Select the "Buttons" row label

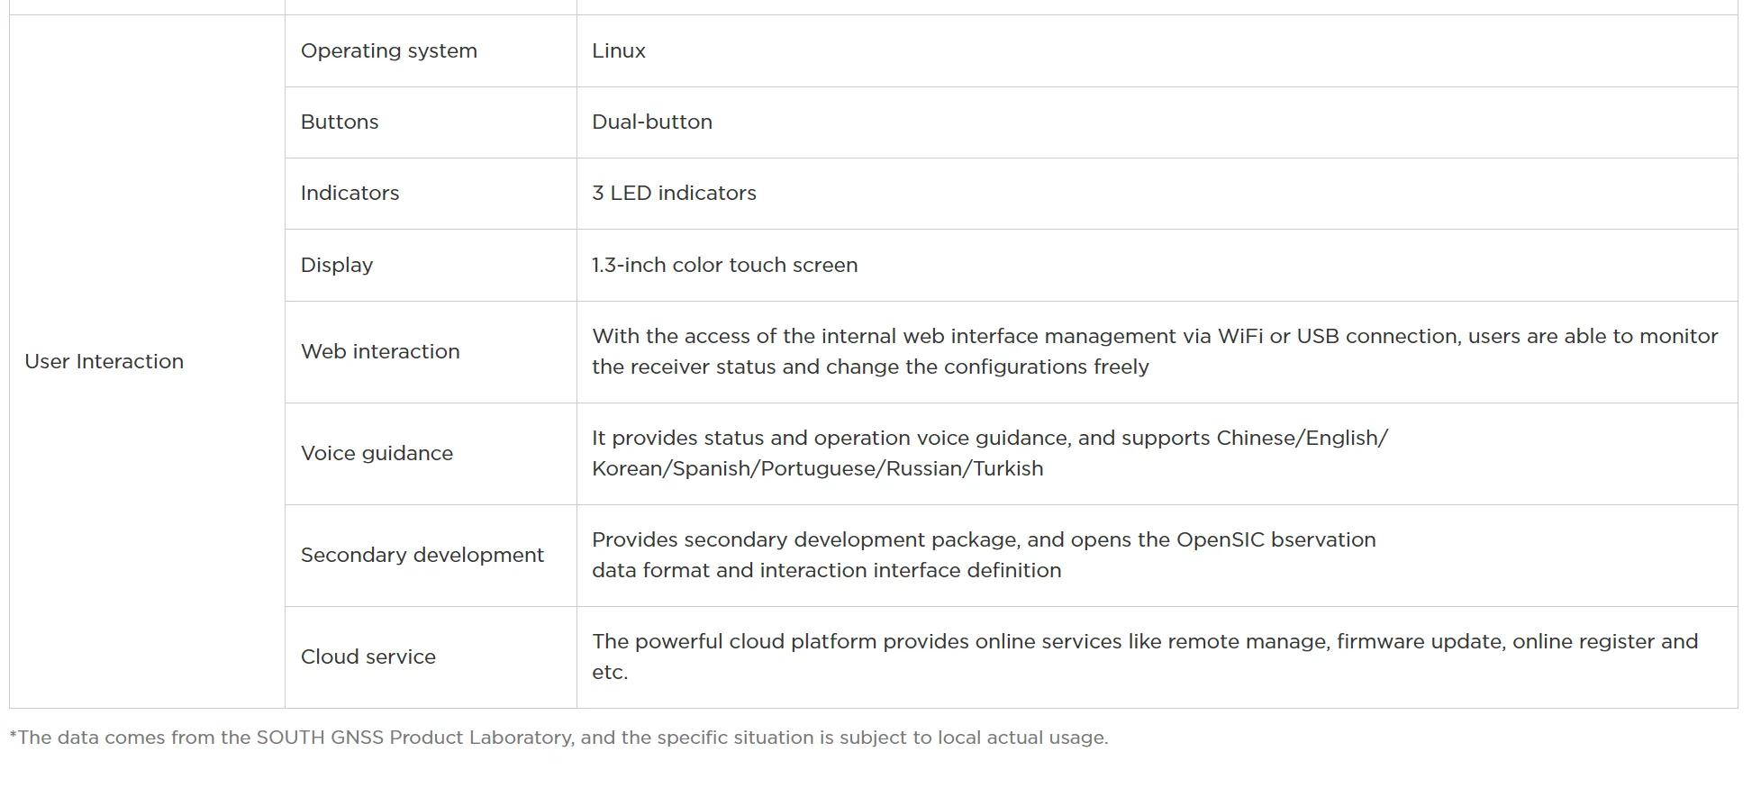pos(340,122)
